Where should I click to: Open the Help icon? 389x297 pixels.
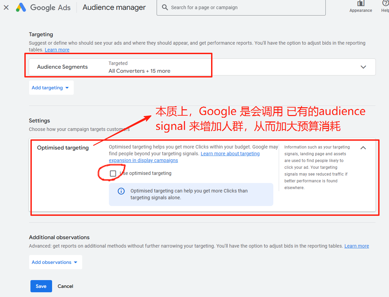click(x=385, y=4)
